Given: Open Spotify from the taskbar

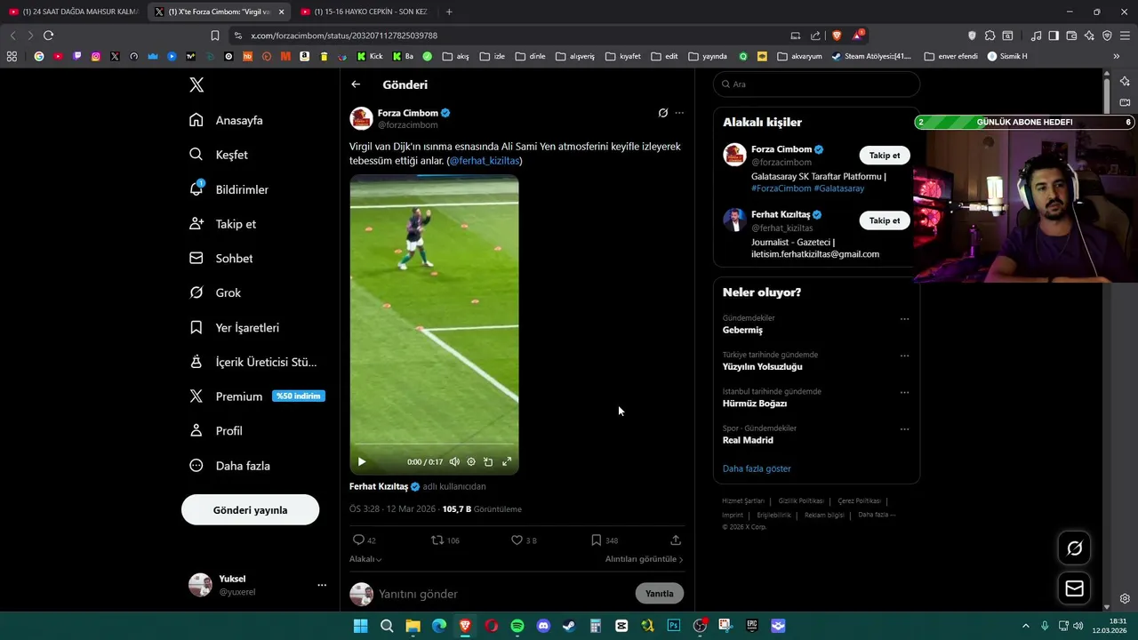Looking at the screenshot, I should pyautogui.click(x=517, y=626).
